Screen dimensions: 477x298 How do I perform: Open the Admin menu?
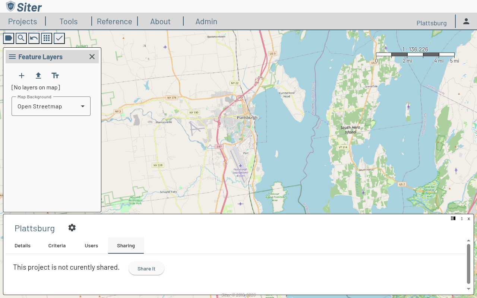click(x=206, y=22)
